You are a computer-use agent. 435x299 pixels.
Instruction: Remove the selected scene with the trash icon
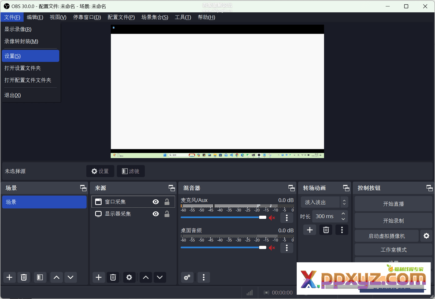pyautogui.click(x=24, y=277)
